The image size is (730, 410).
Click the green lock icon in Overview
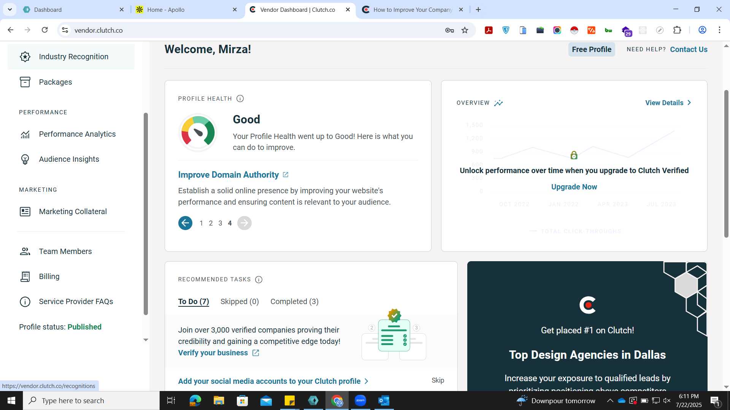[x=574, y=155]
